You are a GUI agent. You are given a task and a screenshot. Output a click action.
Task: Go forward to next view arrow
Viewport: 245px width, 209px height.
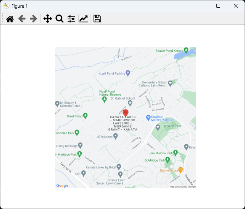coord(34,19)
